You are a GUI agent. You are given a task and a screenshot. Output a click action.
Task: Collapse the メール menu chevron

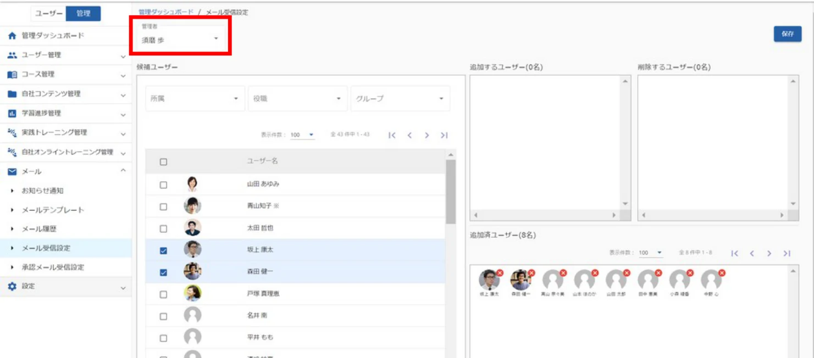click(123, 171)
